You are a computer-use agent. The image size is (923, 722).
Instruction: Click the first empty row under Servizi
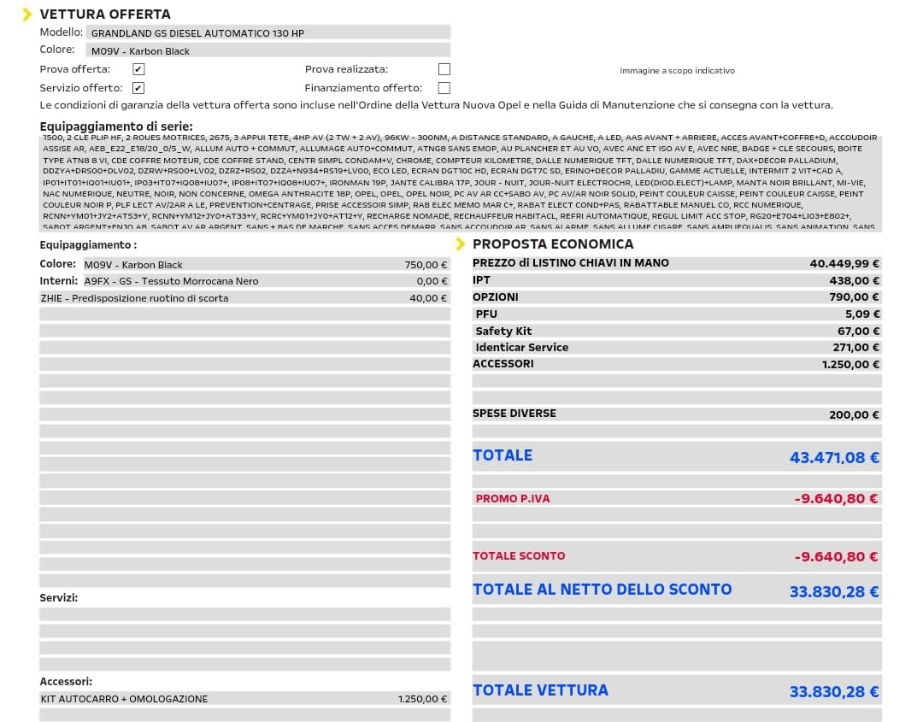(244, 614)
